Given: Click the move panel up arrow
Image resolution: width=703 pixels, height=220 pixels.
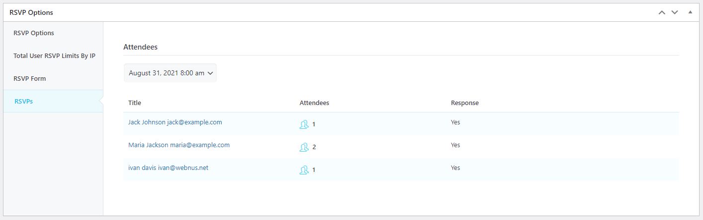Looking at the screenshot, I should pyautogui.click(x=662, y=12).
